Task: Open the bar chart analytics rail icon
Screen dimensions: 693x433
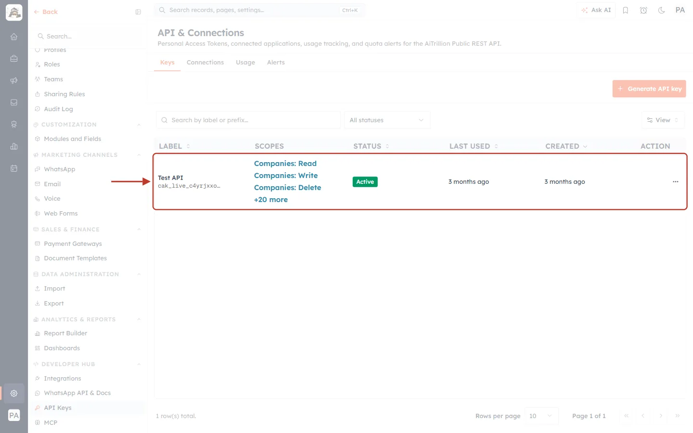Action: pyautogui.click(x=14, y=146)
